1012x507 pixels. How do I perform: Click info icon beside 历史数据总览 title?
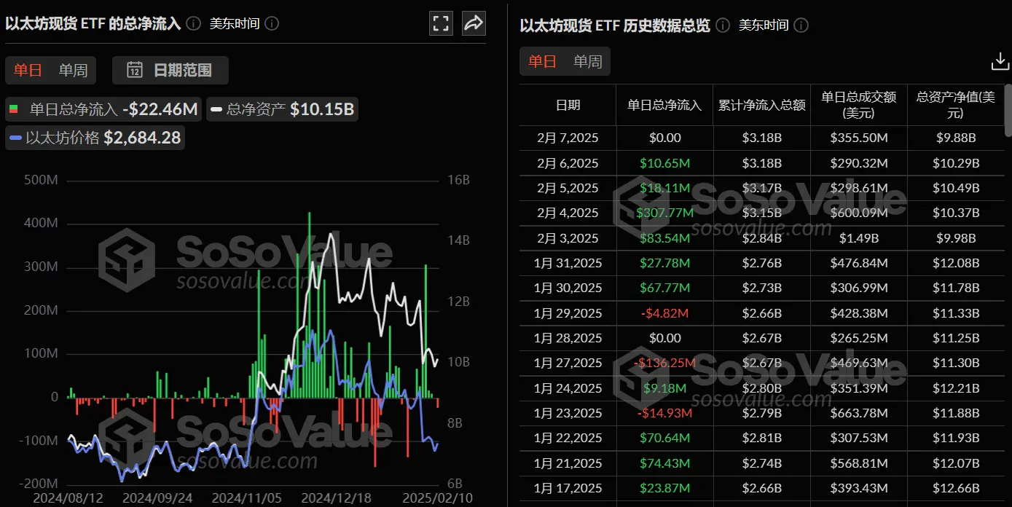[x=722, y=25]
